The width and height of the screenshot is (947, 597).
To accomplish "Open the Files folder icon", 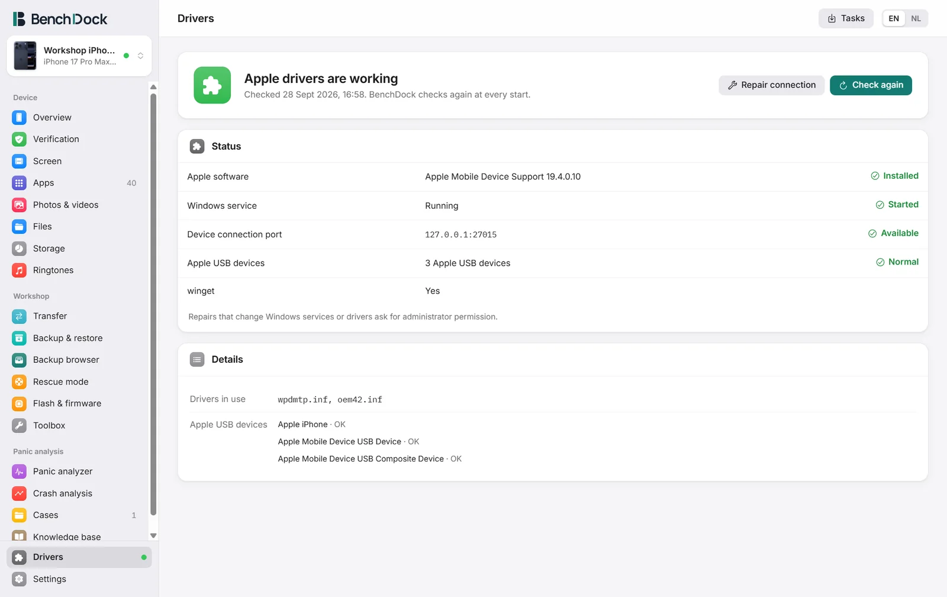I will 20,227.
